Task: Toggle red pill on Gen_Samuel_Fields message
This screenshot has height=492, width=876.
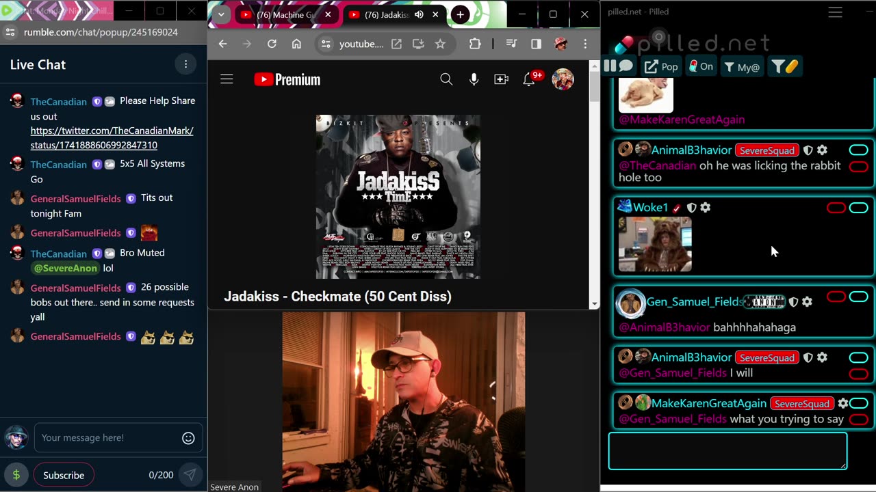Action: 836,297
